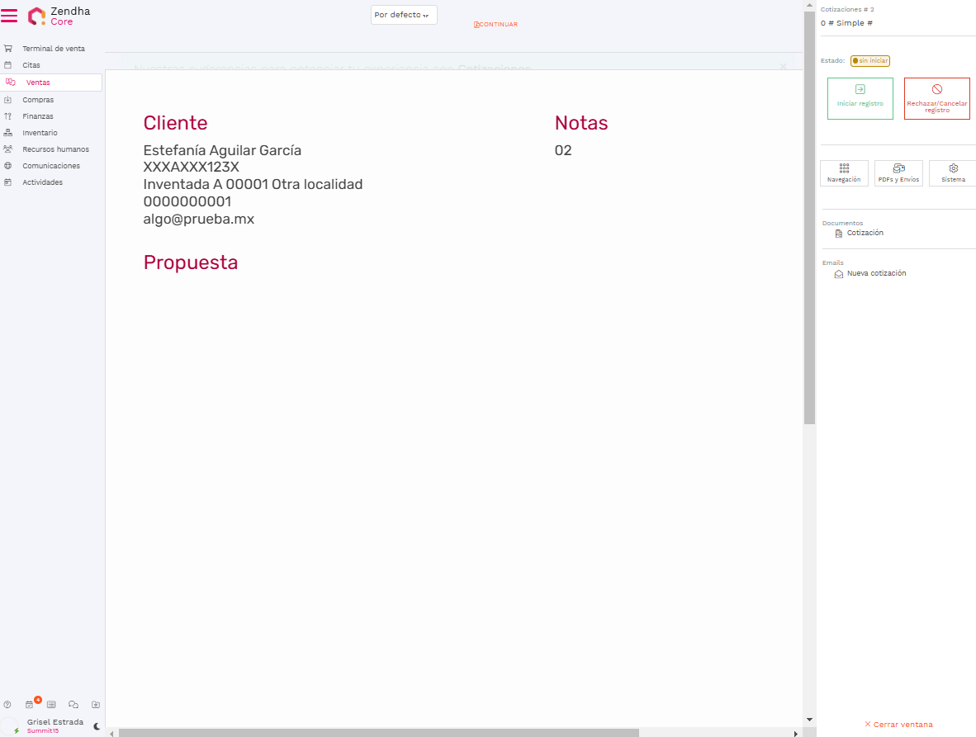Open calendar tasks icon with badge

coord(30,705)
